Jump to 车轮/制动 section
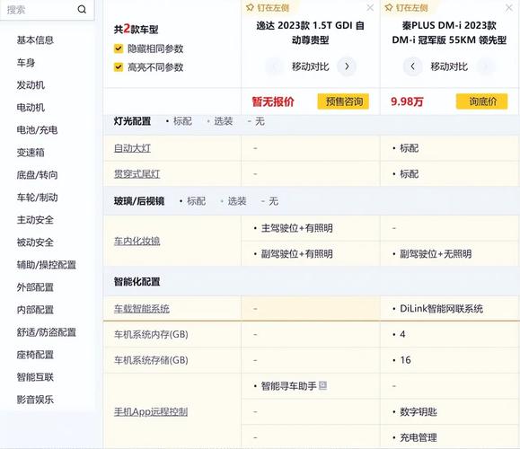Viewport: 520px width, 449px height. pos(37,198)
